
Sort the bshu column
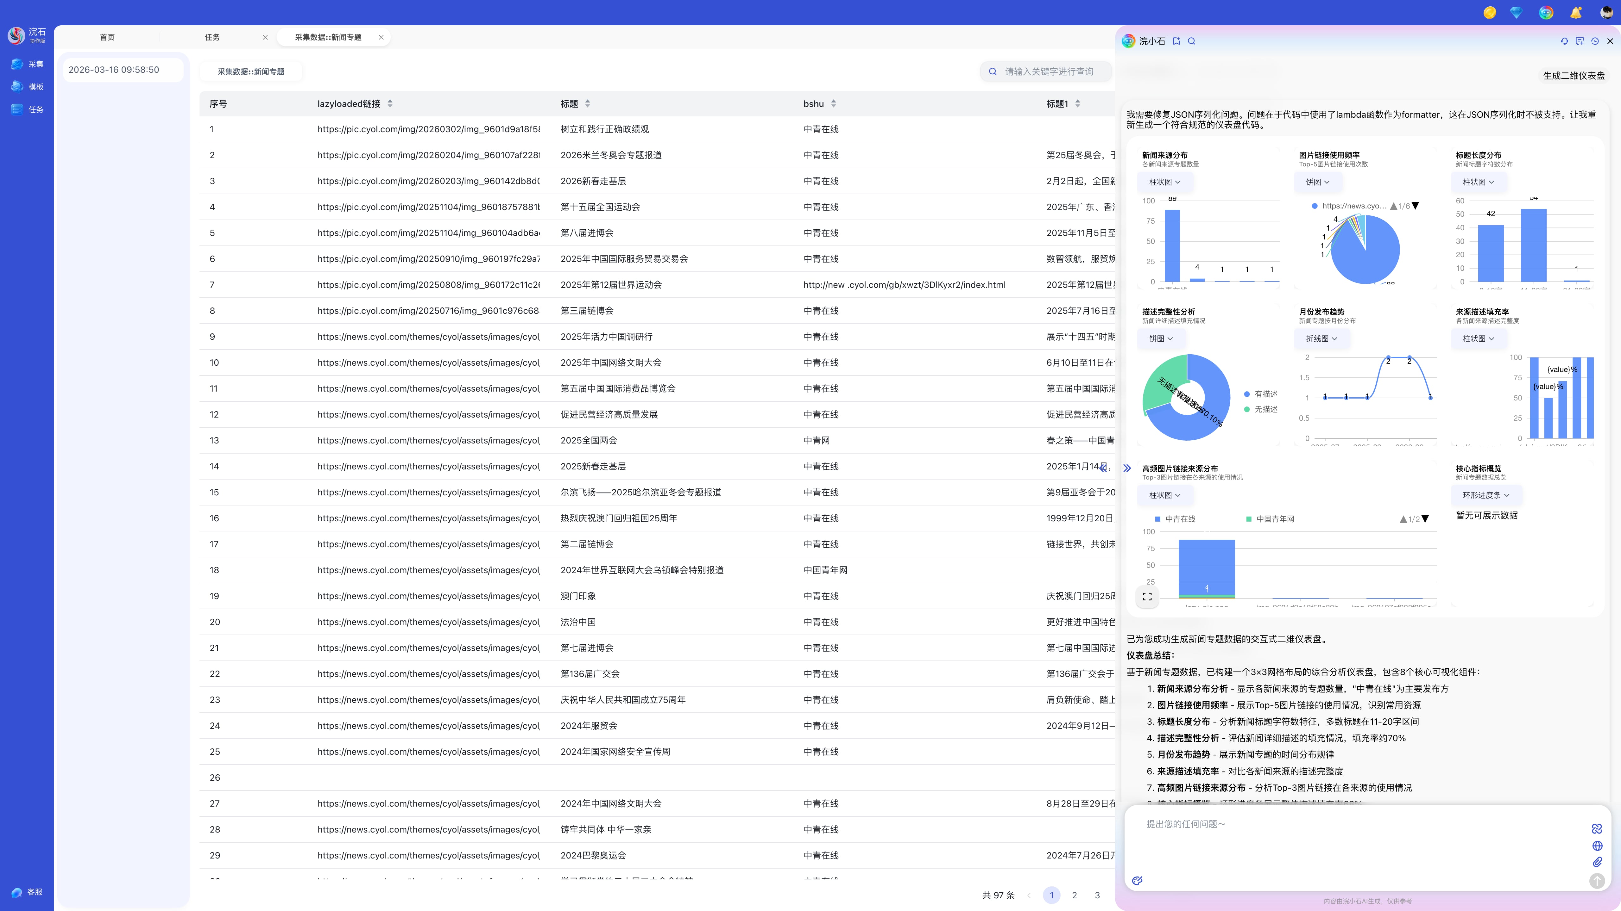pos(833,104)
